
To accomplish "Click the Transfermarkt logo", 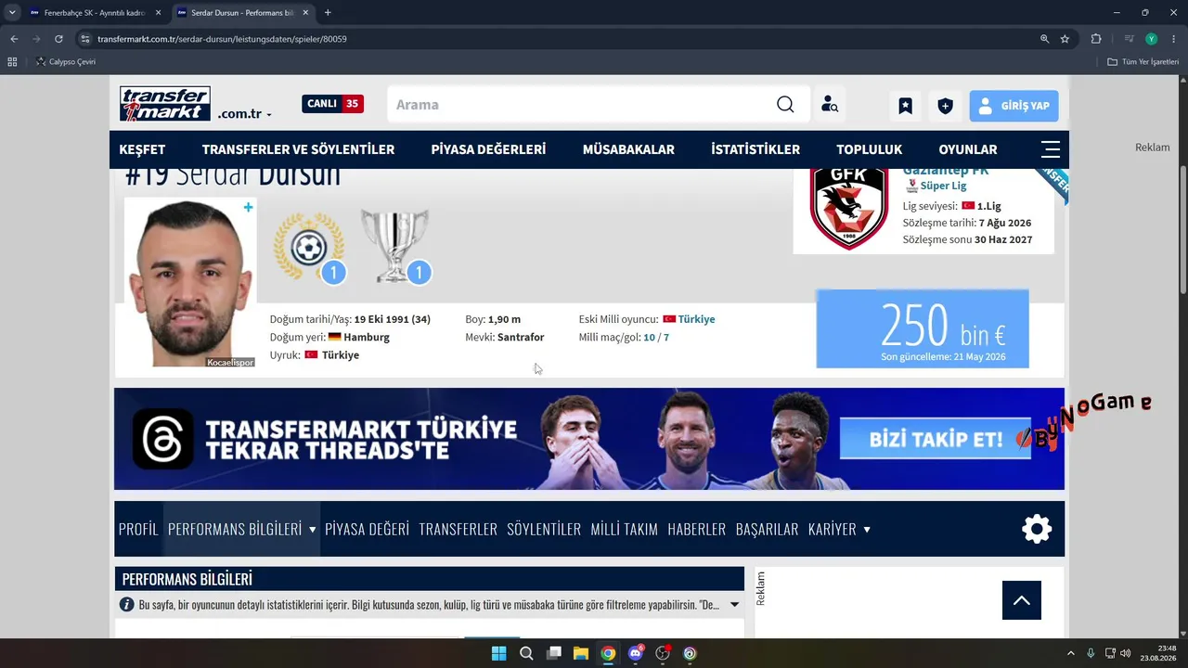I will (x=165, y=104).
